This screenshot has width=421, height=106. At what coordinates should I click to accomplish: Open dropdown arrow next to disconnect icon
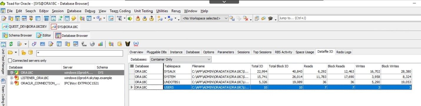[x=175, y=18]
